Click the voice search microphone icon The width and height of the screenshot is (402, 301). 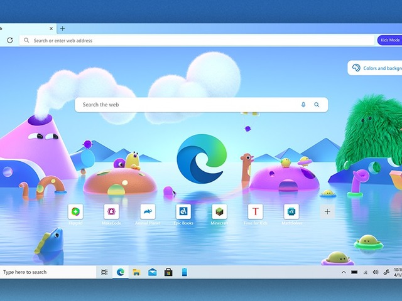click(x=303, y=105)
